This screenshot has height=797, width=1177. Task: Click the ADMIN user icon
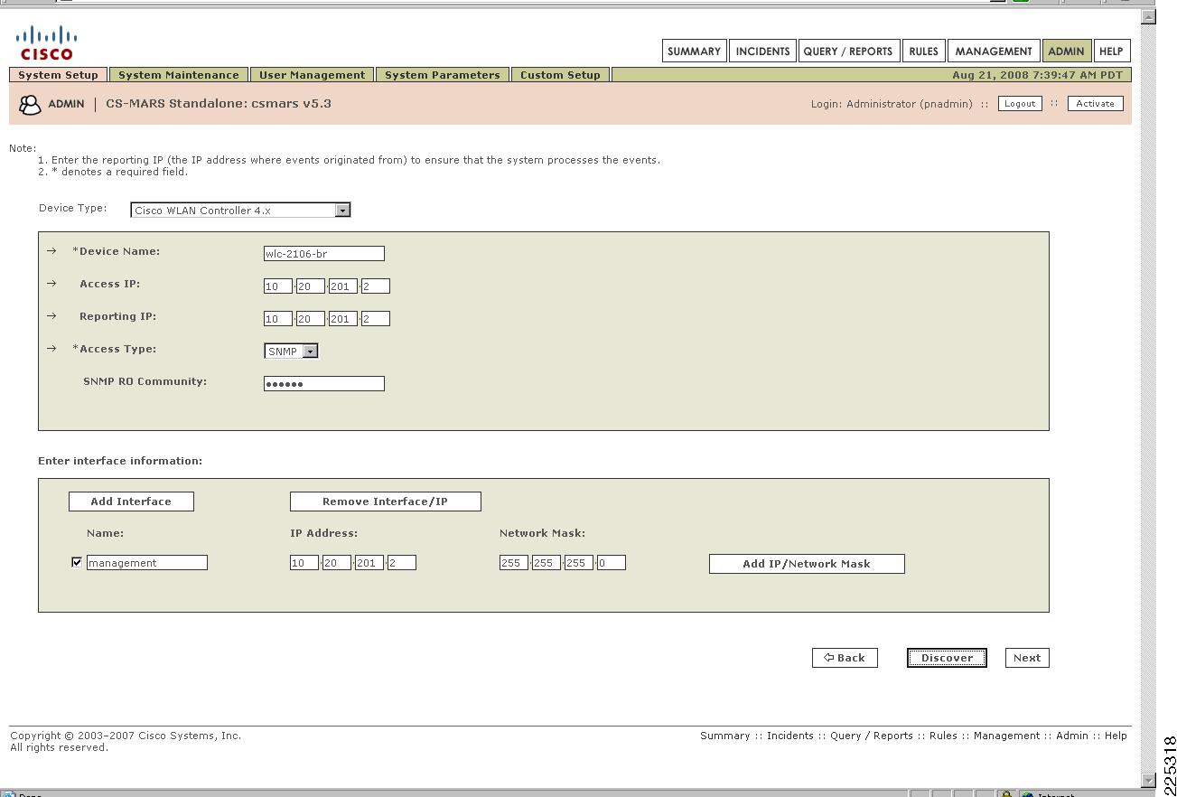tap(30, 105)
